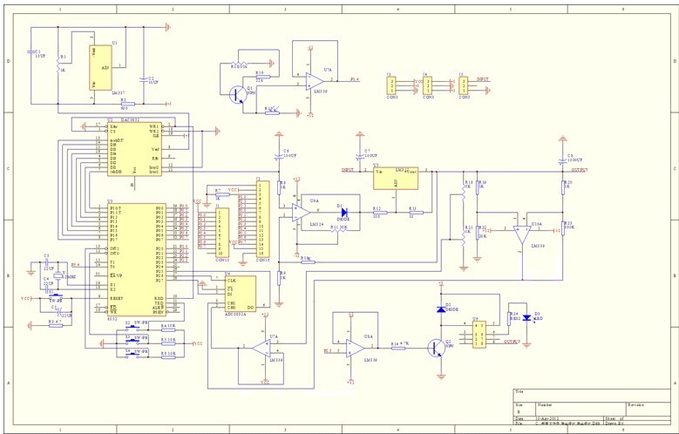This screenshot has height=434, width=679.
Task: Select resistor R12 after diode D1
Action: click(380, 213)
